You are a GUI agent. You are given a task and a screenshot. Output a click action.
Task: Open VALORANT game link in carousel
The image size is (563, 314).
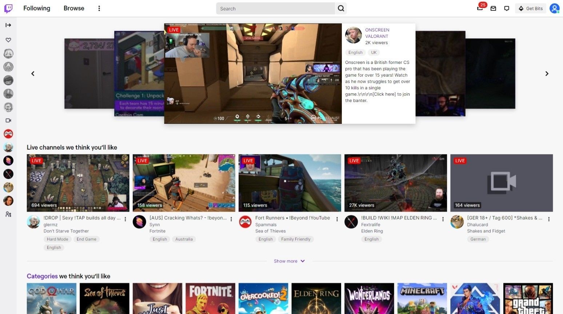(x=377, y=36)
